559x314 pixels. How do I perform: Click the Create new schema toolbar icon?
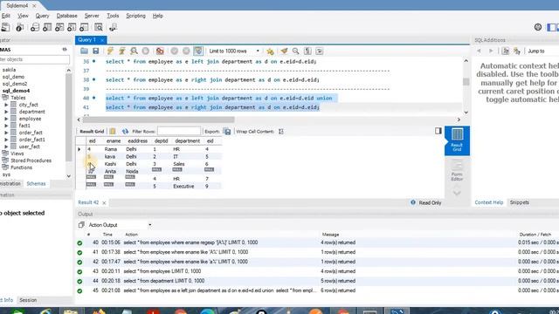tap(35, 27)
